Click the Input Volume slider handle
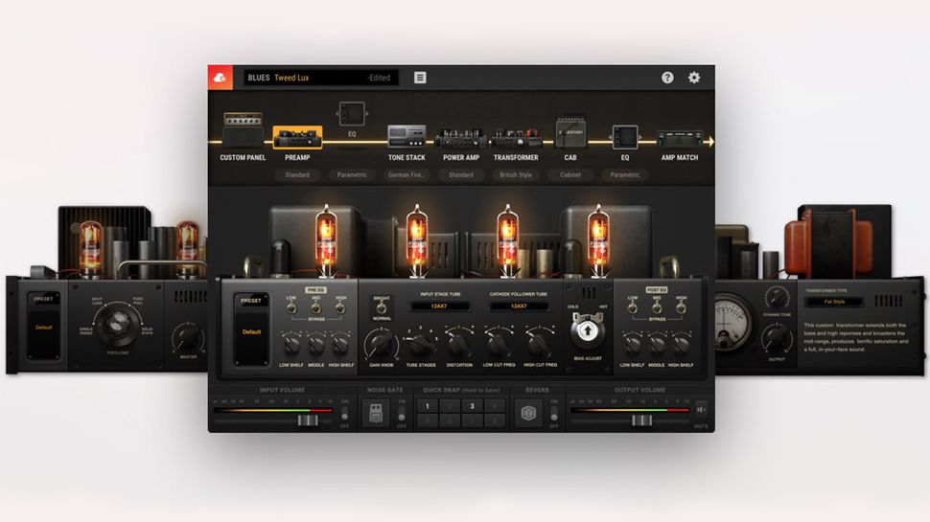The width and height of the screenshot is (930, 522). 308,420
